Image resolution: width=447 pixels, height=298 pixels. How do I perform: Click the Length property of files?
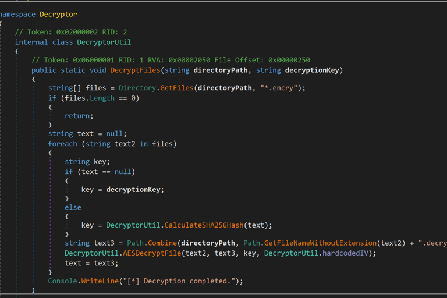pos(102,98)
